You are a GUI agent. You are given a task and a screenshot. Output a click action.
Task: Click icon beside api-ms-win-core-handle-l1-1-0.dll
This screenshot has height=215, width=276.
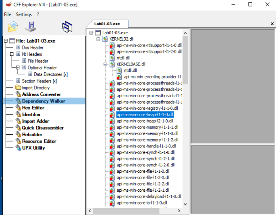[x=112, y=146]
